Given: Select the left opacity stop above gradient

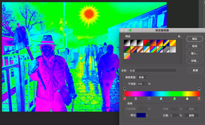Looking at the screenshot, I should pos(125,89).
